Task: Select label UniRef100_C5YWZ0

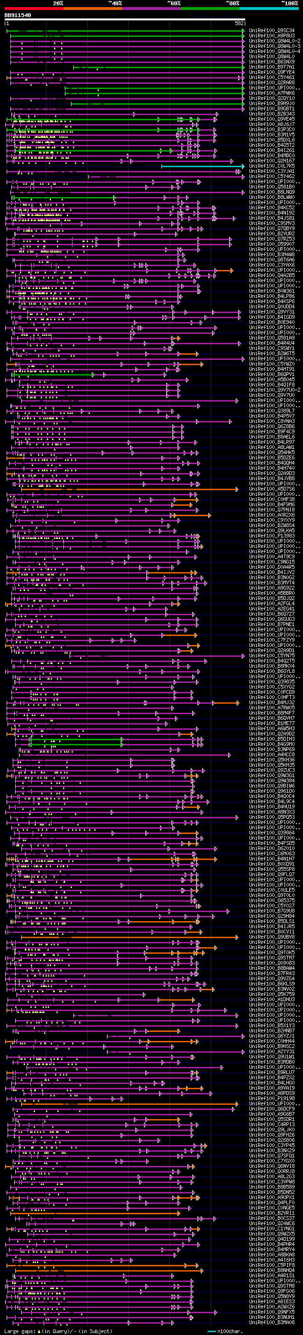Action: [271, 364]
